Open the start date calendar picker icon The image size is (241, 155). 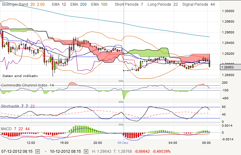tap(38, 151)
